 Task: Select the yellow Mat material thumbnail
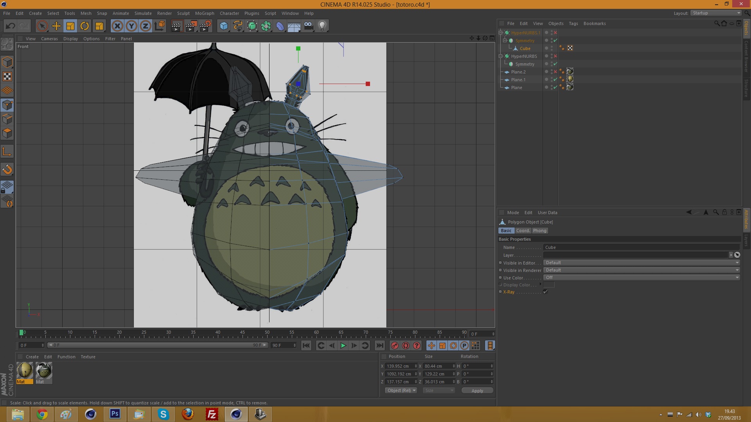(x=24, y=370)
